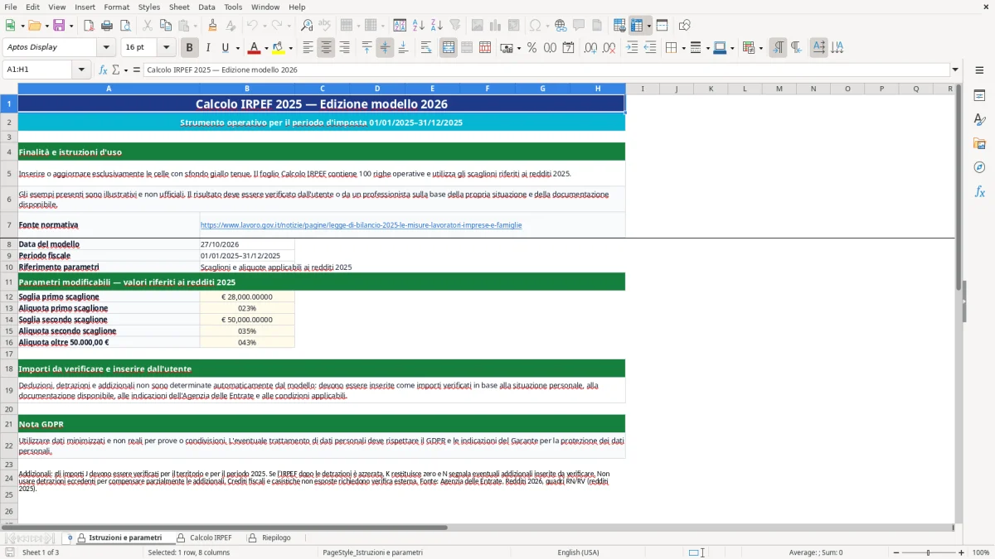Open sidebar Navigator compass icon
This screenshot has height=559, width=995.
point(979,167)
